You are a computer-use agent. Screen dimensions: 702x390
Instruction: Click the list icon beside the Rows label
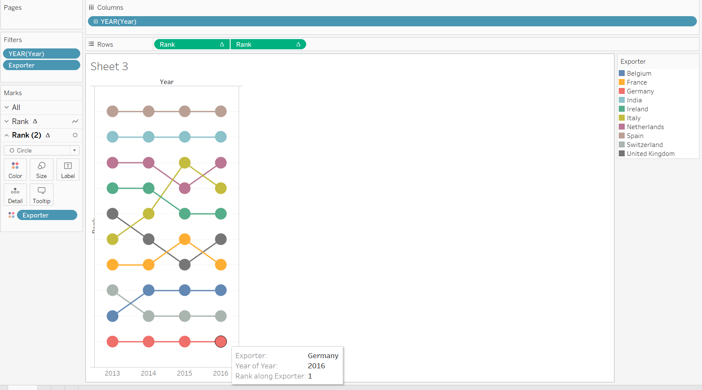tap(90, 44)
